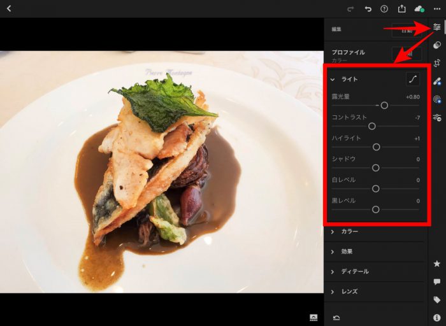Click the 自動 auto button
446x326 pixels.
coord(406,30)
